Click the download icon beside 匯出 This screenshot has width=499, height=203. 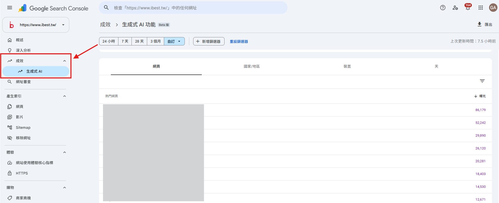[479, 24]
